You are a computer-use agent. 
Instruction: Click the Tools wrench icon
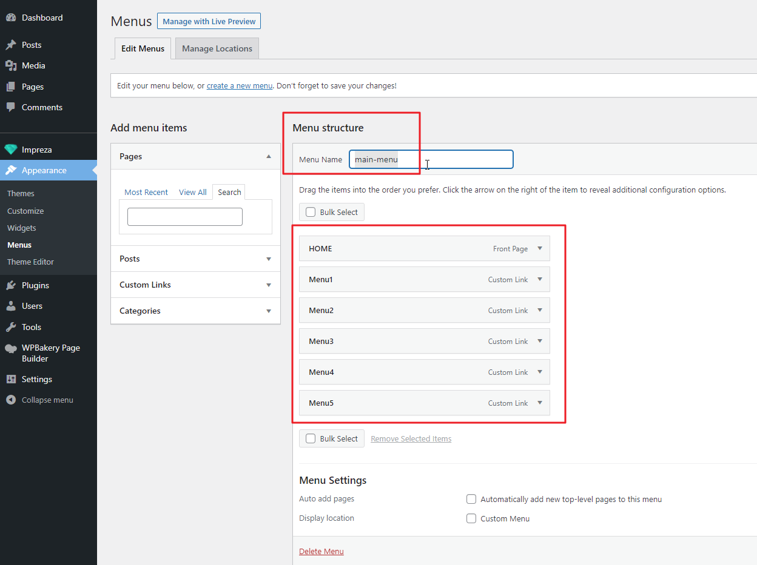(x=11, y=327)
